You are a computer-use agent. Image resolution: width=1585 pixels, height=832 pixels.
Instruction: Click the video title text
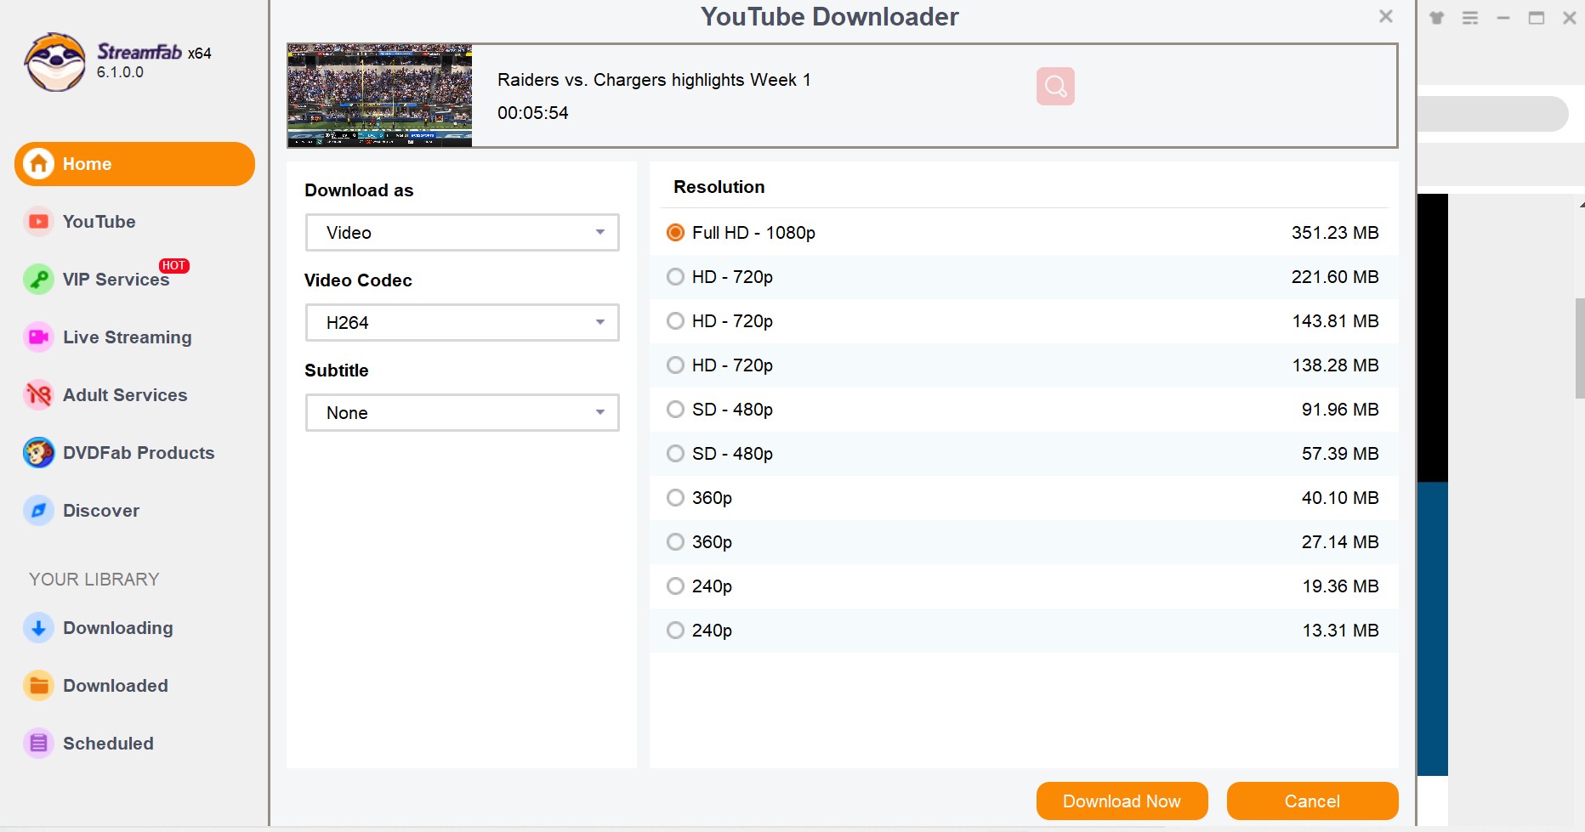click(x=654, y=80)
